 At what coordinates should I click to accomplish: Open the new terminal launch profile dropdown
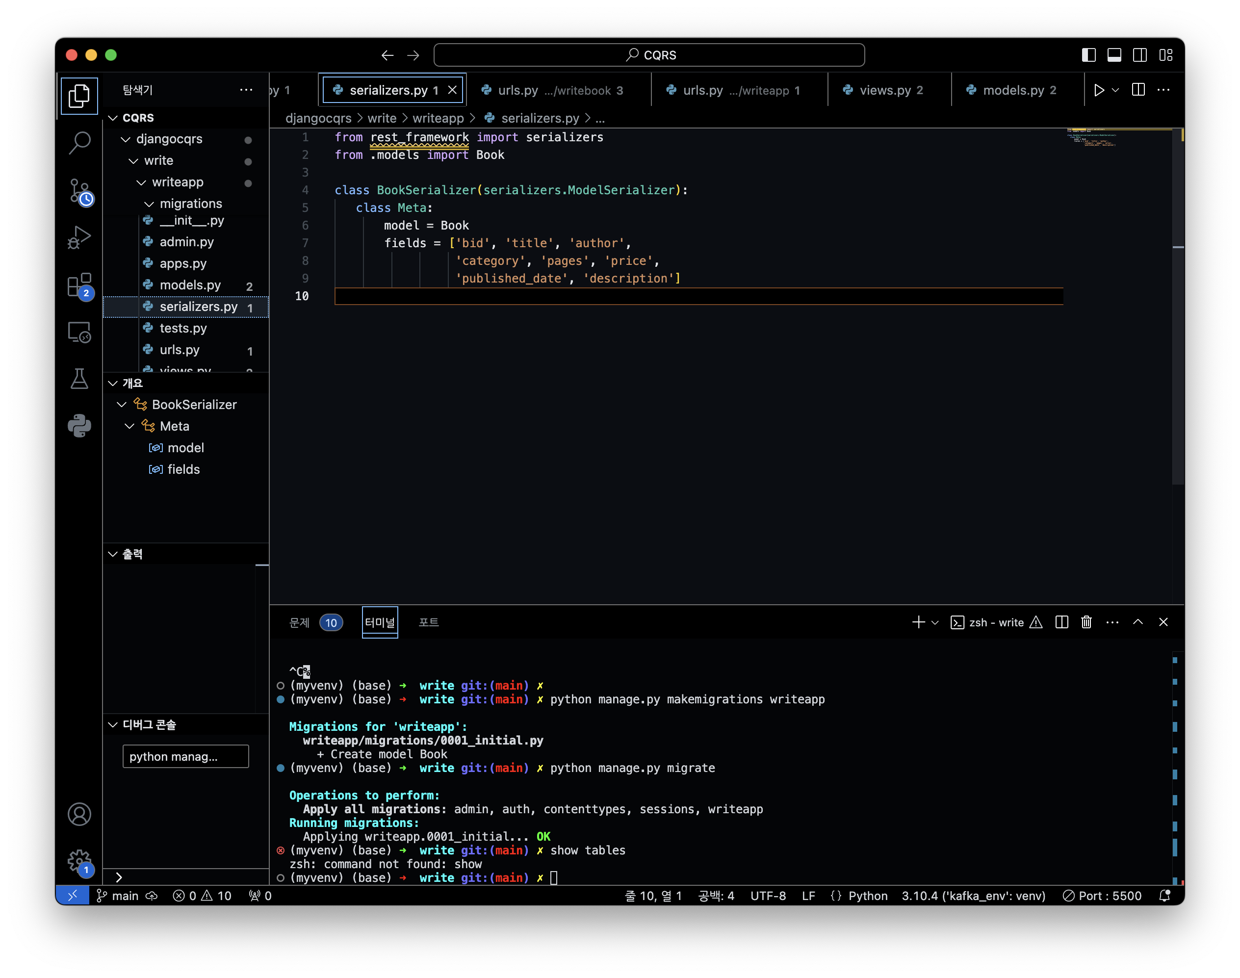(935, 622)
